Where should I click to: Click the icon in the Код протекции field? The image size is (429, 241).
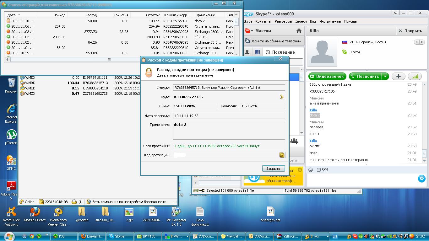(282, 155)
